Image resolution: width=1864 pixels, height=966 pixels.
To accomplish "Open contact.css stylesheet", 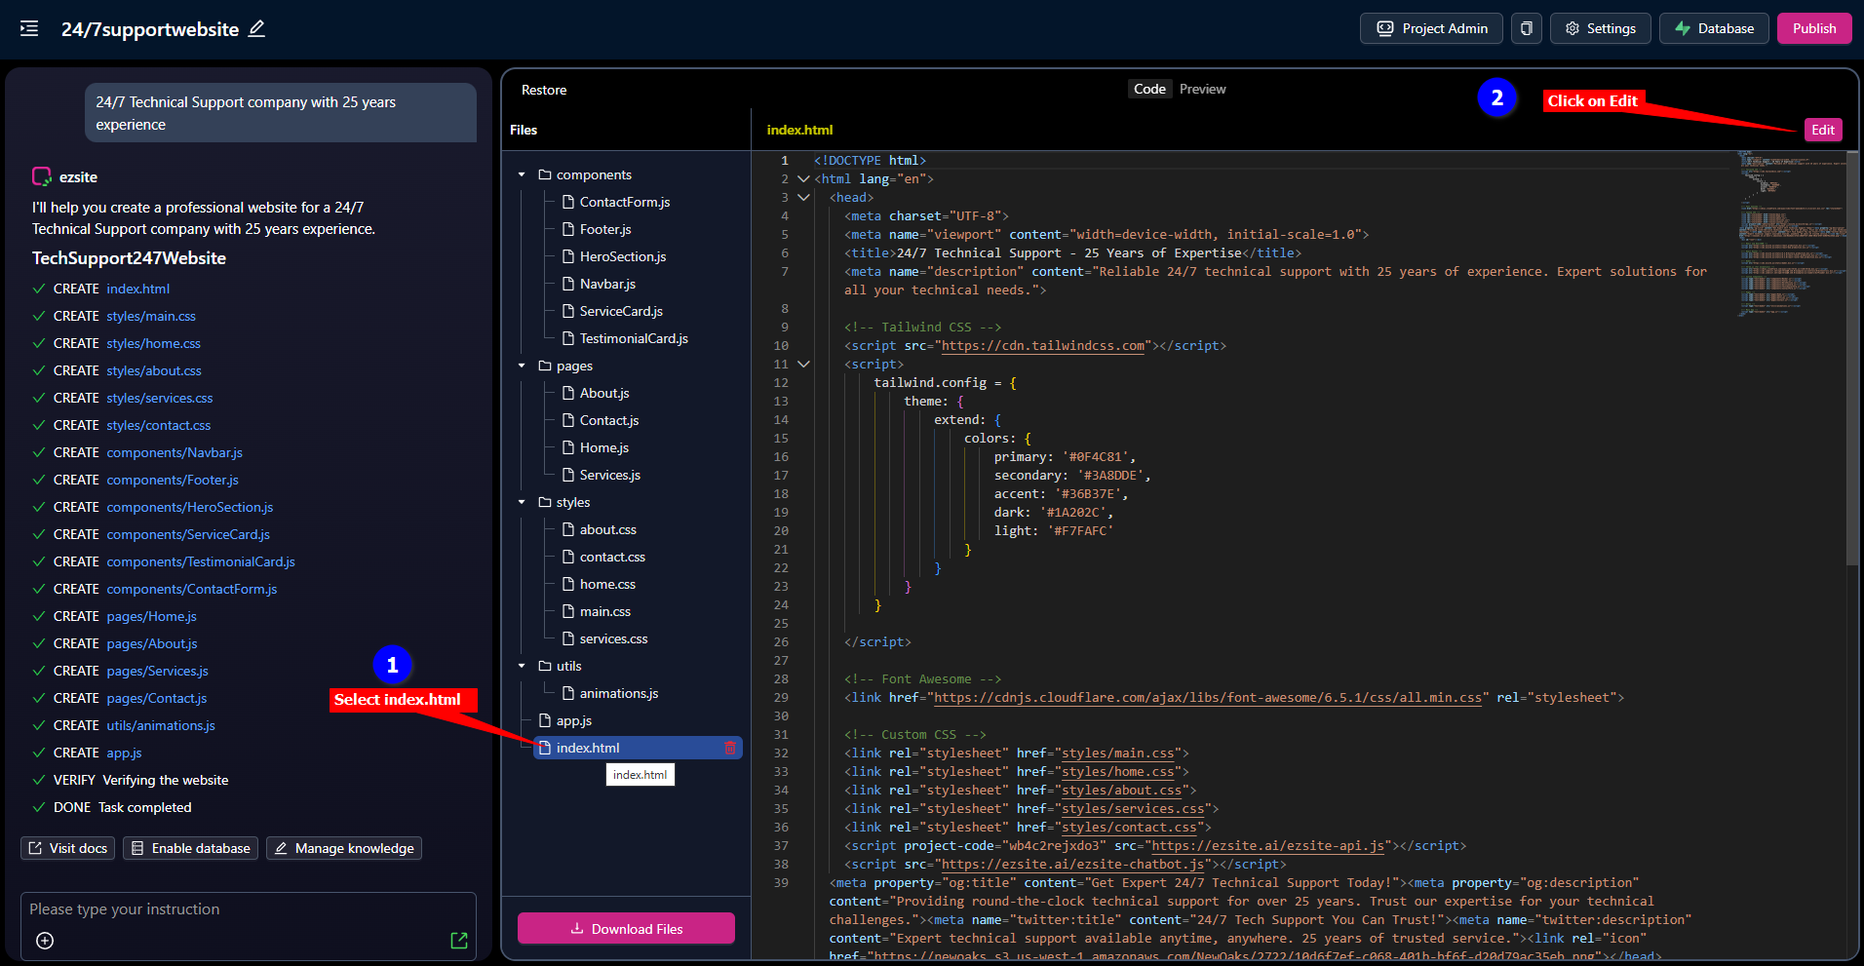I will pyautogui.click(x=612, y=557).
